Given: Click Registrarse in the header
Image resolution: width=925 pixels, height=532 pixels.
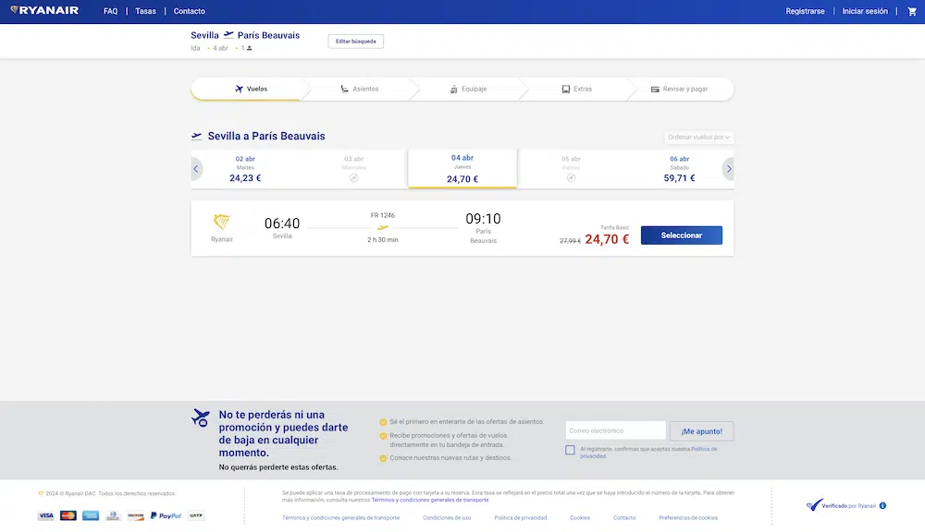Looking at the screenshot, I should 806,11.
